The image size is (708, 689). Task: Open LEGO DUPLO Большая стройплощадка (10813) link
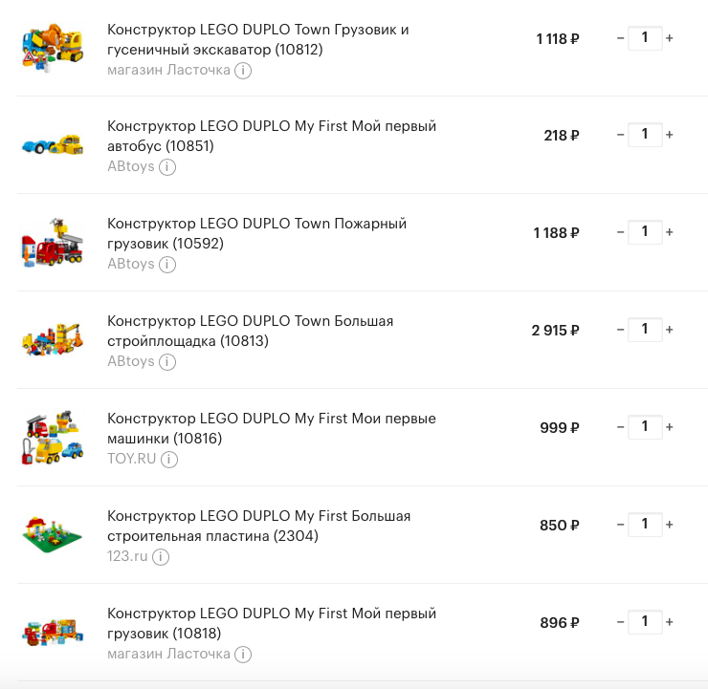coord(250,331)
